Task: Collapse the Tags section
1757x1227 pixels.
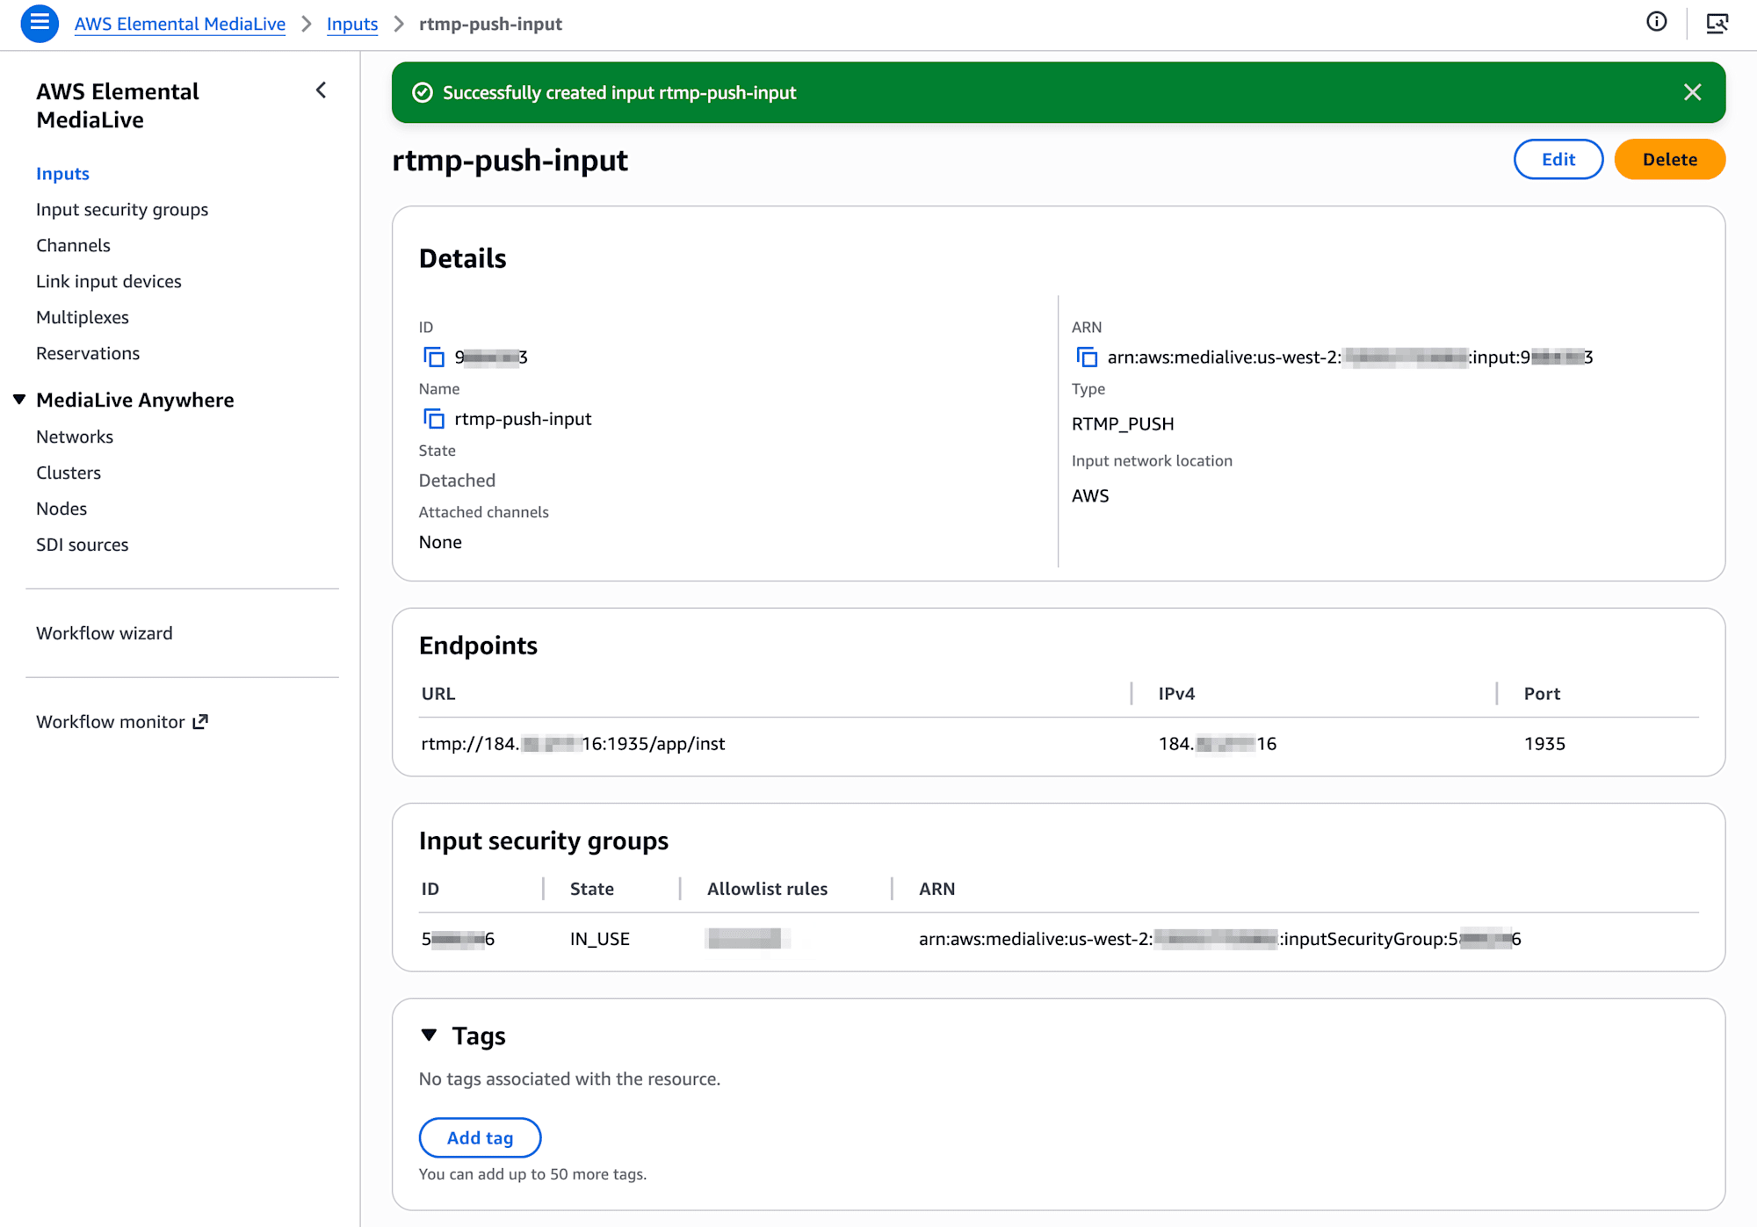Action: tap(429, 1036)
